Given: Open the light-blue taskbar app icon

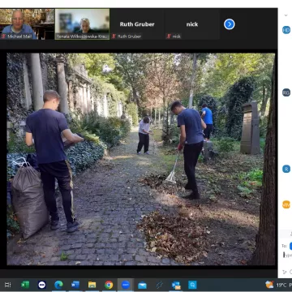Looking at the screenshot, I should click(192, 285).
